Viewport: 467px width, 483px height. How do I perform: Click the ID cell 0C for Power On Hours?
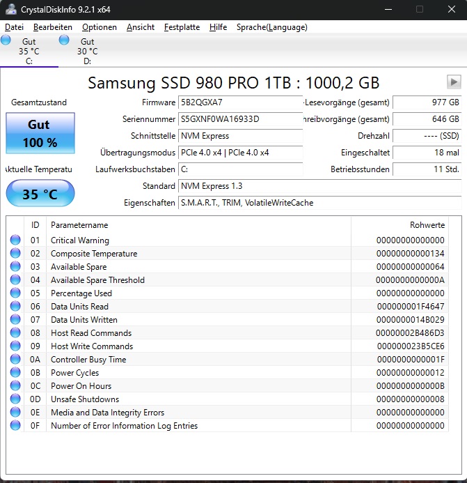click(35, 386)
